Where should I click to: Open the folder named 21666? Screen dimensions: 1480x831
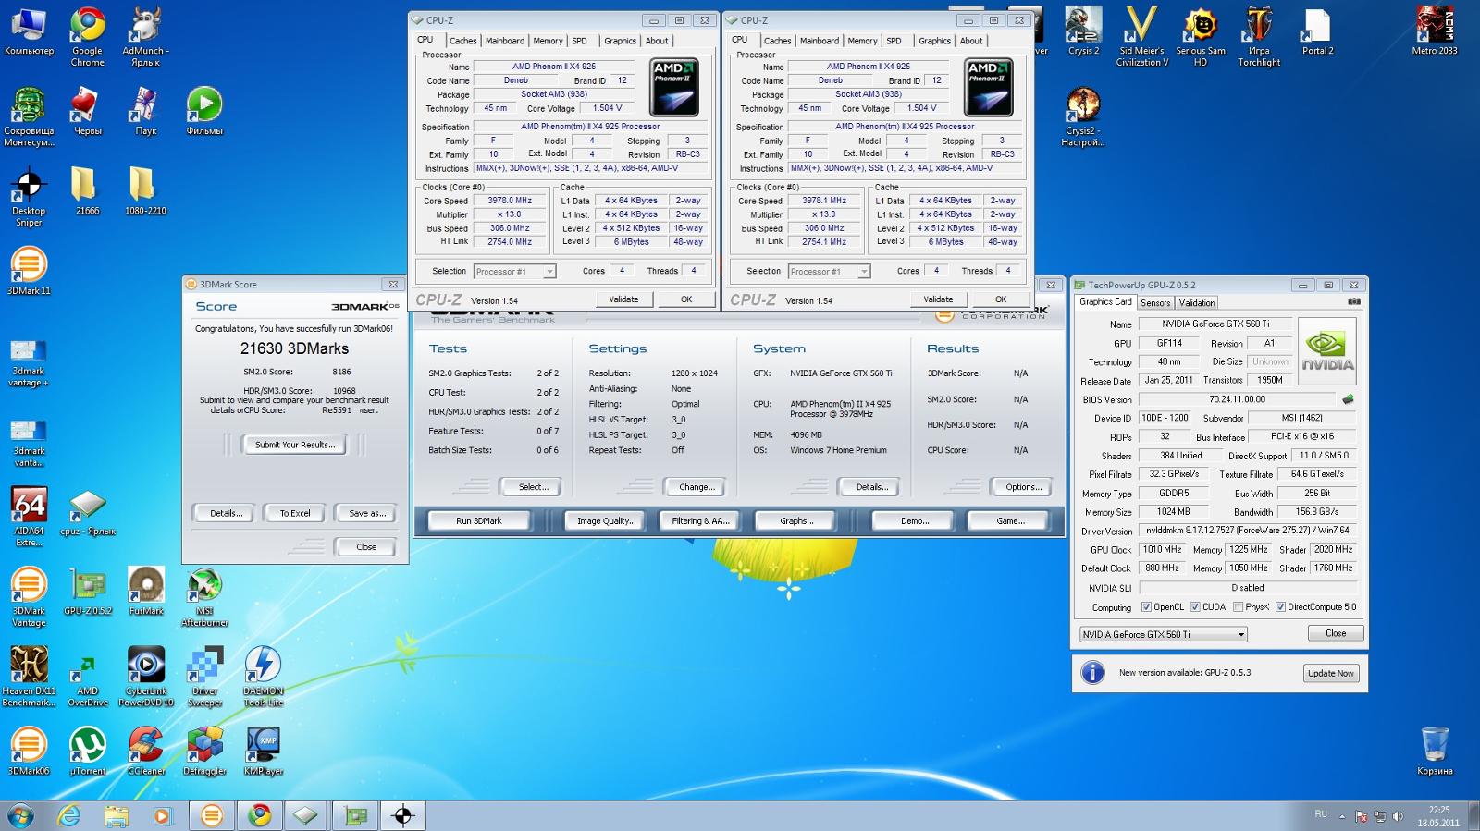click(x=88, y=191)
